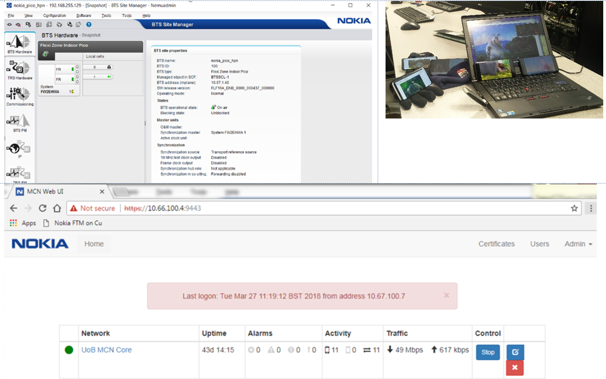Click the Activity column header
This screenshot has height=379, width=606.
coord(338,333)
